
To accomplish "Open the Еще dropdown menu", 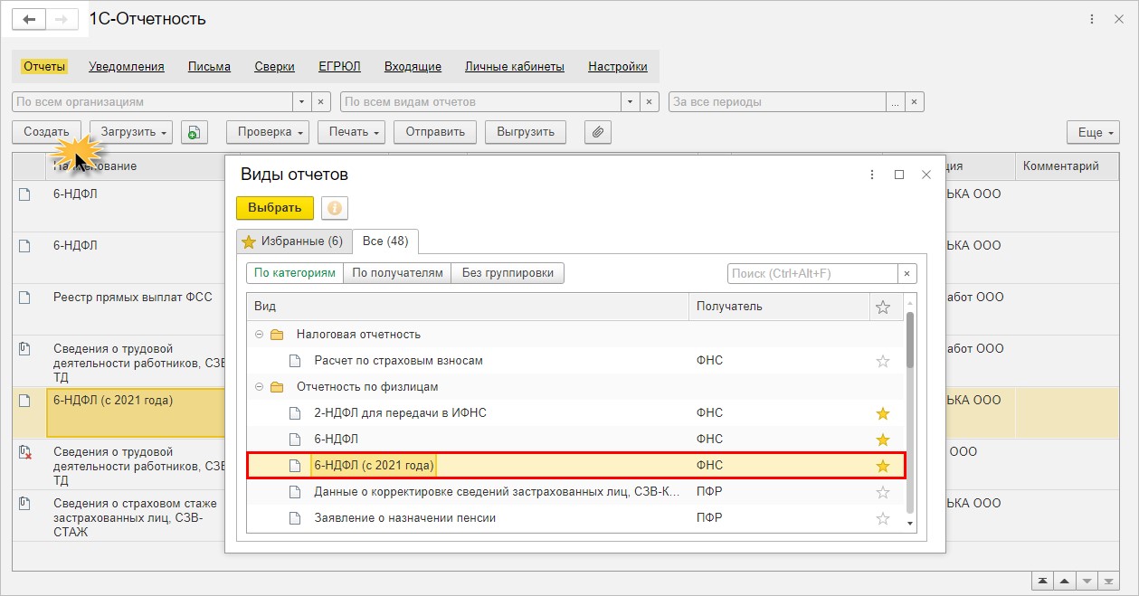I will [x=1093, y=132].
